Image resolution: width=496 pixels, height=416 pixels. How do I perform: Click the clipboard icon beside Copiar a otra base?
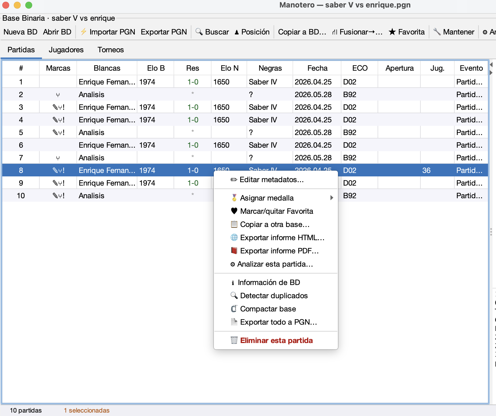click(234, 224)
